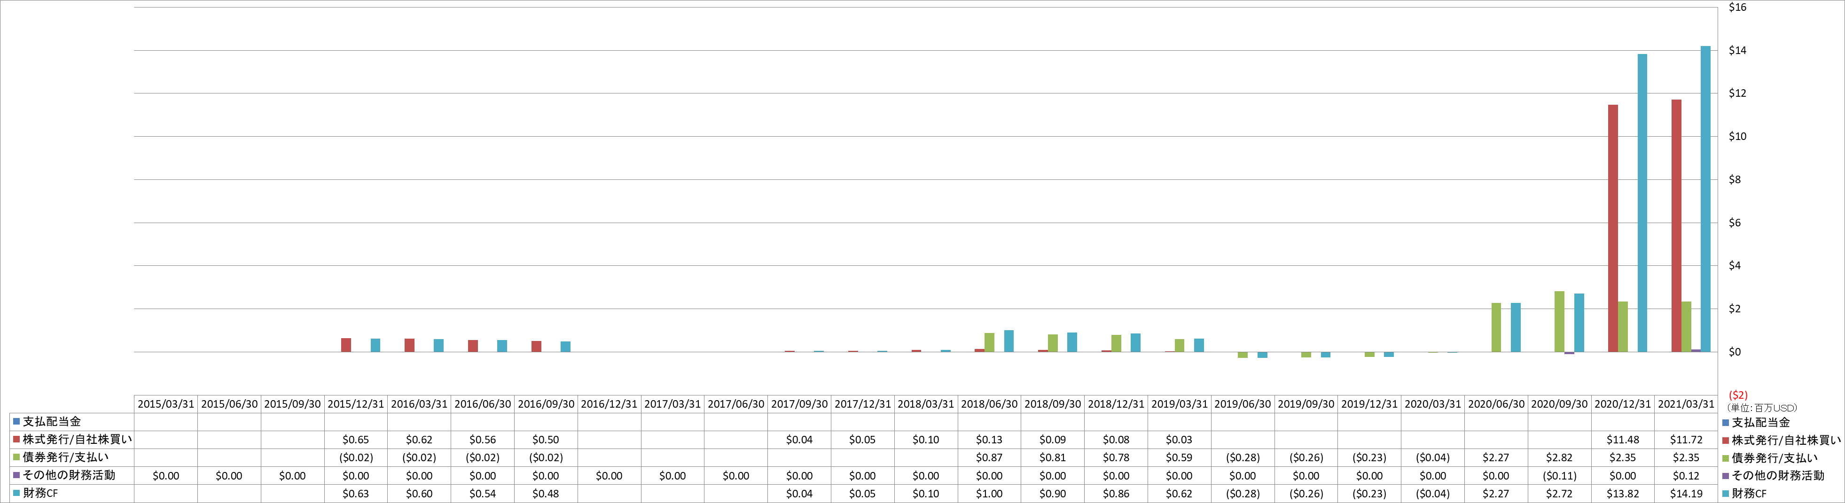
Task: Select the 財務CF entry in the right legend
Action: pos(1744,494)
